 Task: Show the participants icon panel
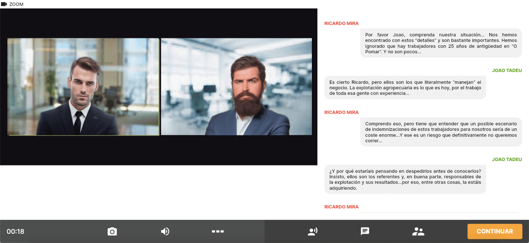tap(418, 231)
